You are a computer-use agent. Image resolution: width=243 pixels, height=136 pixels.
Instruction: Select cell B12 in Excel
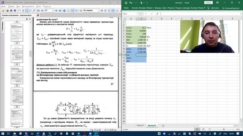coord(141,55)
